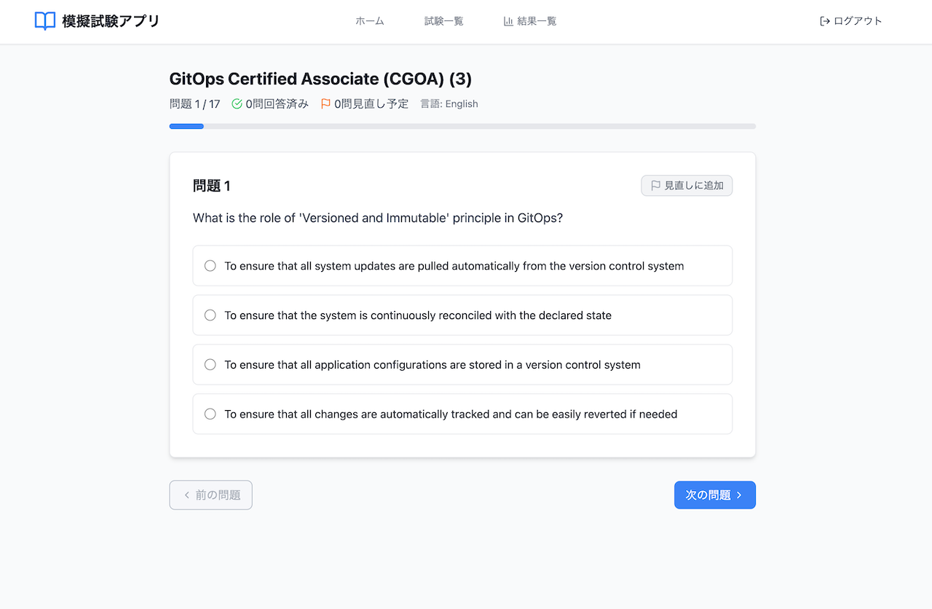
Task: Click the orange review flag icon
Action: [325, 104]
